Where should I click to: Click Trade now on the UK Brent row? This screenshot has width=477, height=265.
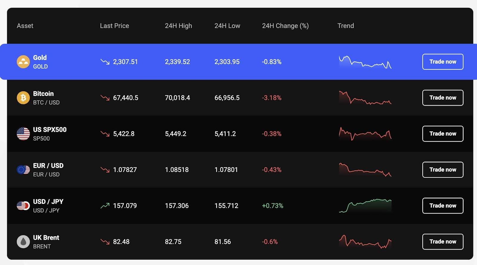click(442, 241)
